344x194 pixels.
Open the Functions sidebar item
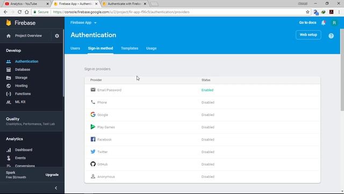(23, 94)
